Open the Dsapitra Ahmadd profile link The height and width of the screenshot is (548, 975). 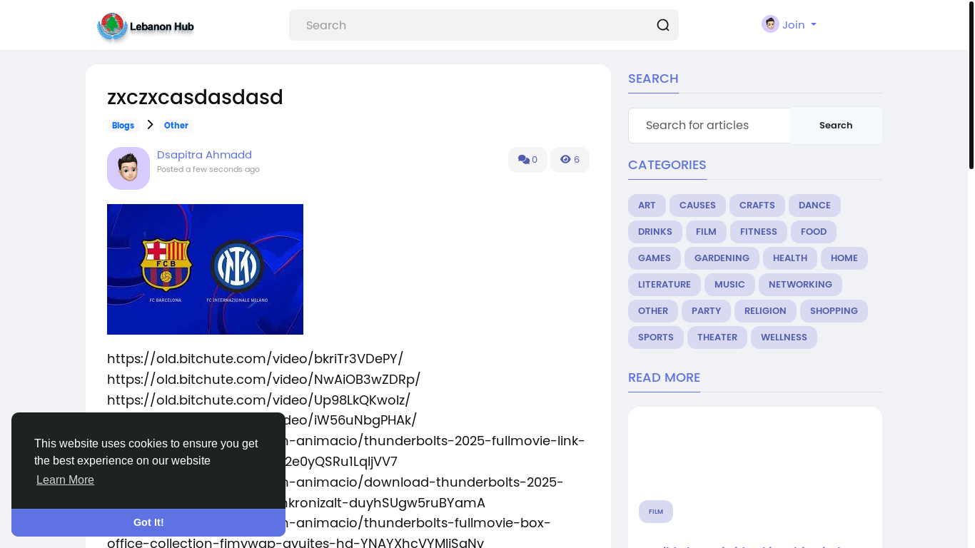pos(204,155)
